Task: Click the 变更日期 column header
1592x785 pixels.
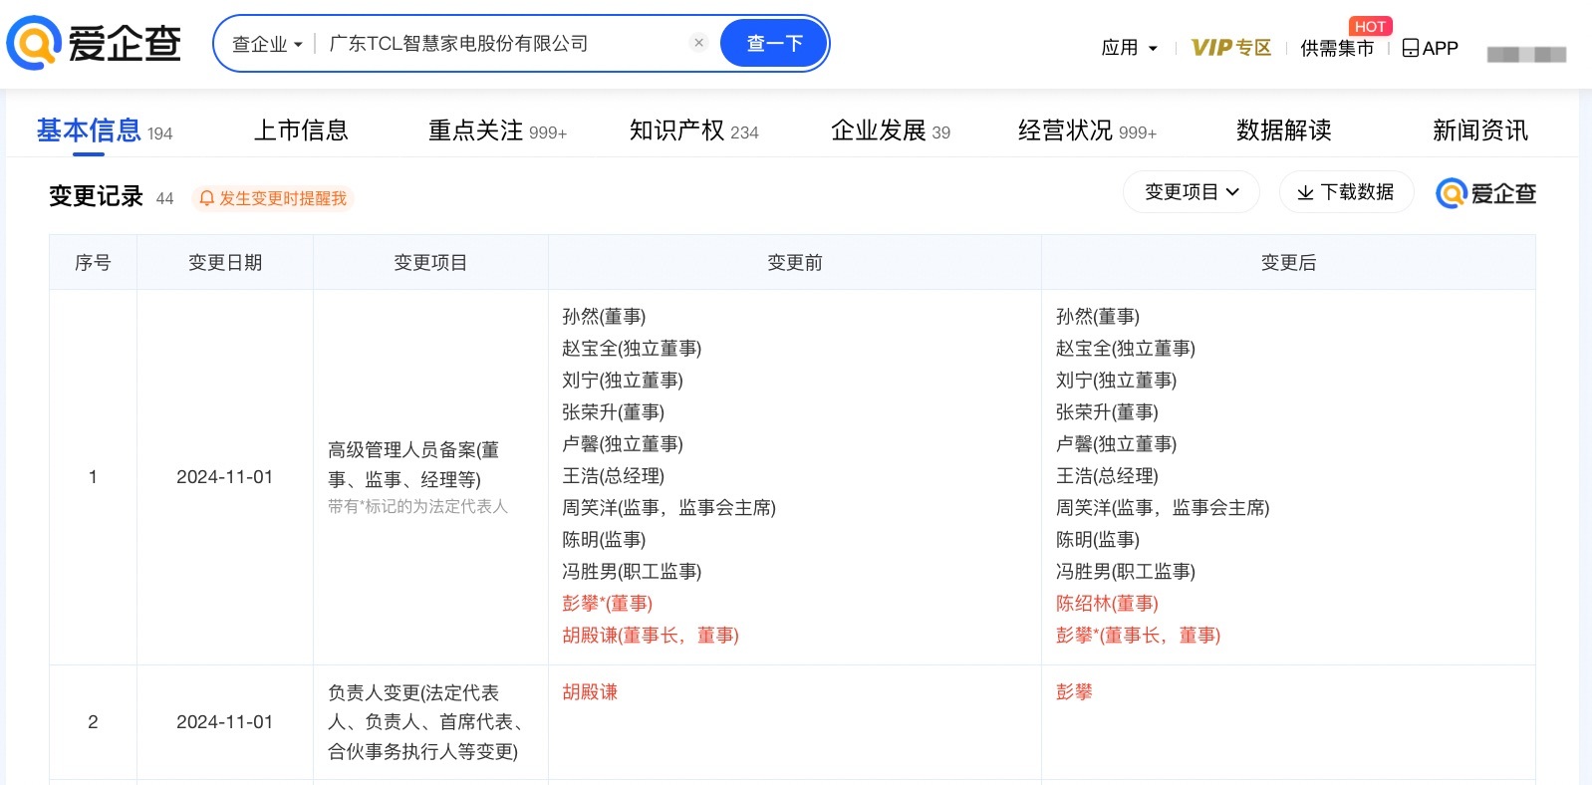Action: pyautogui.click(x=225, y=263)
